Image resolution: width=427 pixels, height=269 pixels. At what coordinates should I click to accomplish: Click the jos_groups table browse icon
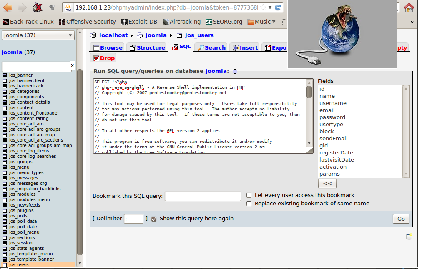pyautogui.click(x=4, y=162)
